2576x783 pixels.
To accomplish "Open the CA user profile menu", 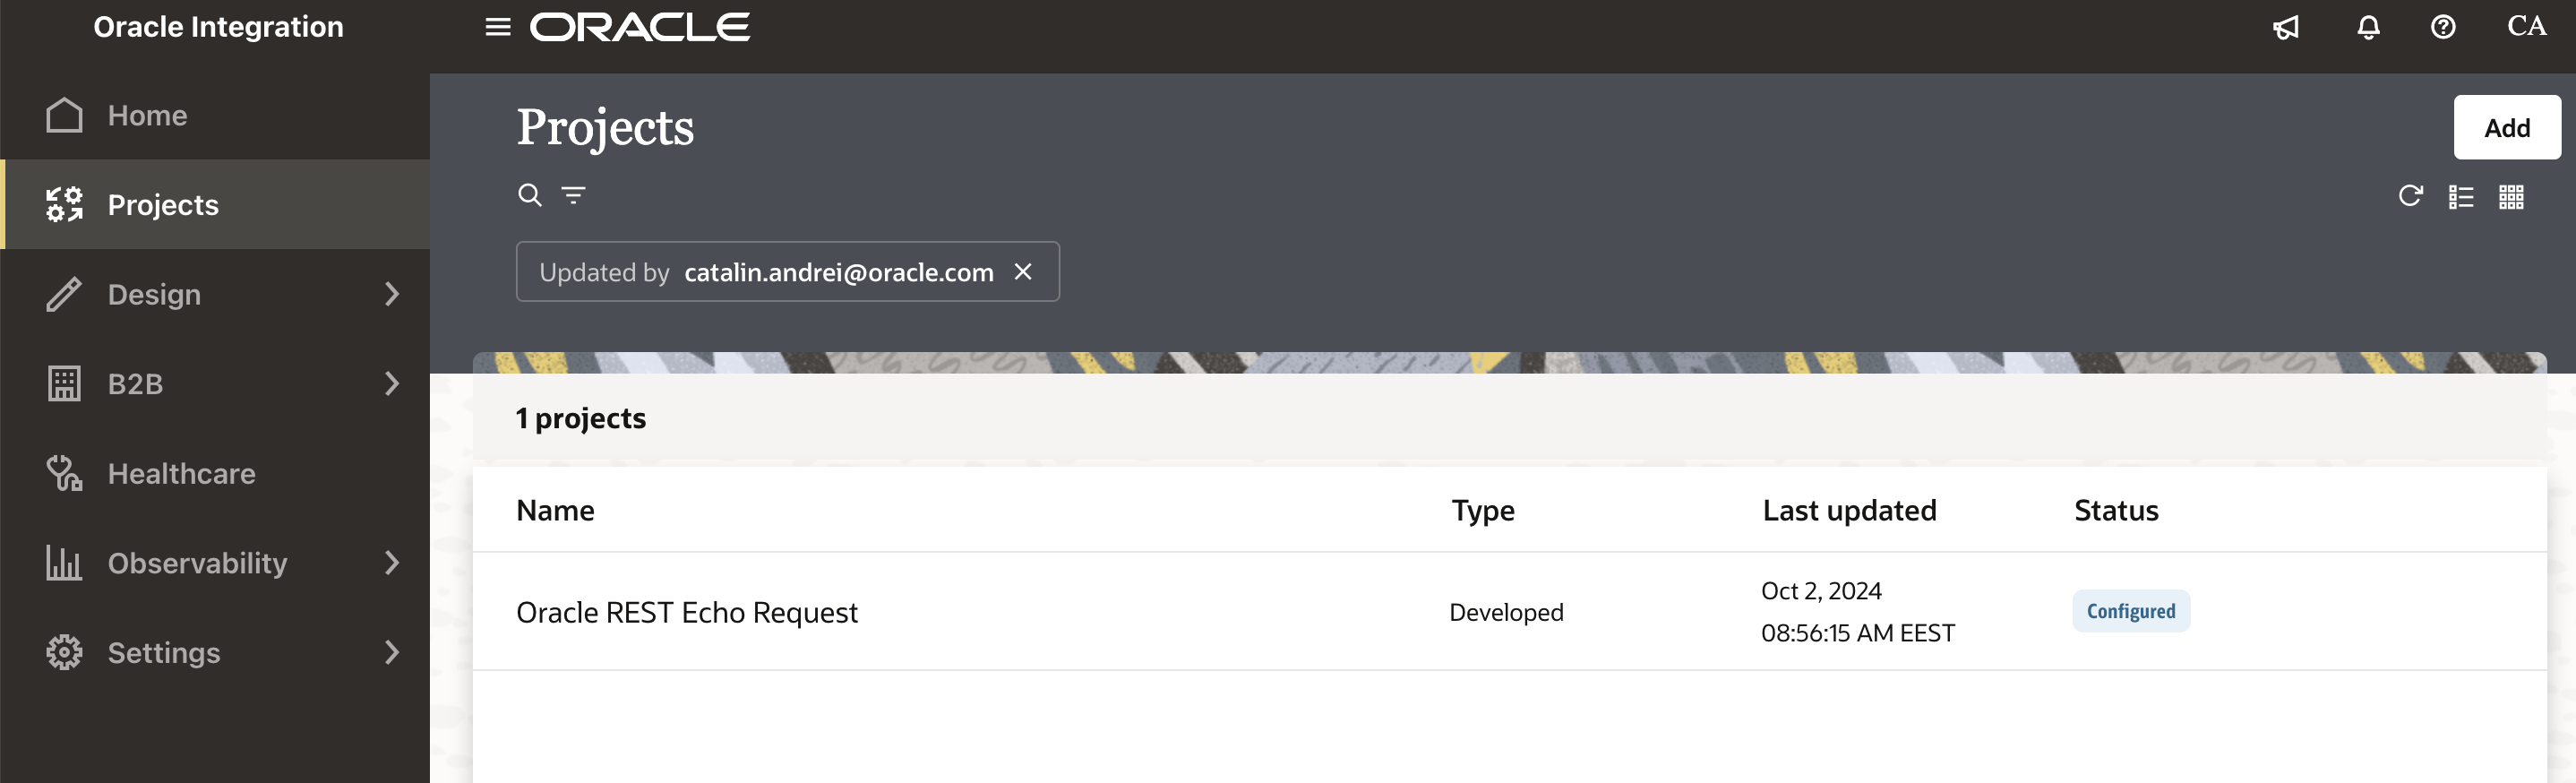I will 2526,27.
